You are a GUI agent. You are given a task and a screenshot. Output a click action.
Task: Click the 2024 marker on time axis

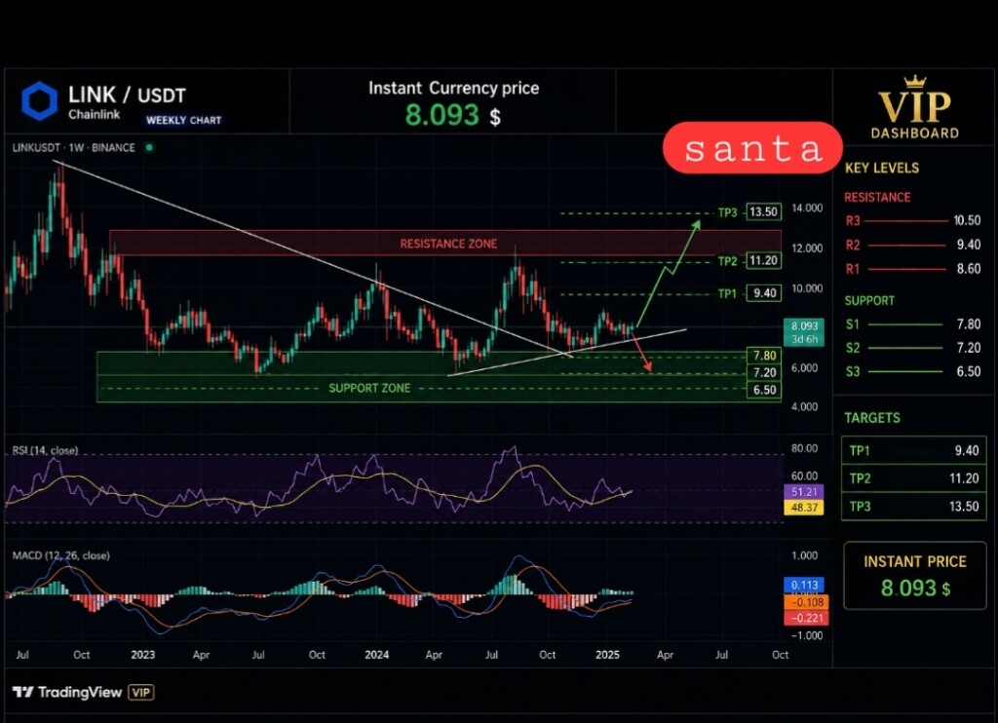(377, 654)
